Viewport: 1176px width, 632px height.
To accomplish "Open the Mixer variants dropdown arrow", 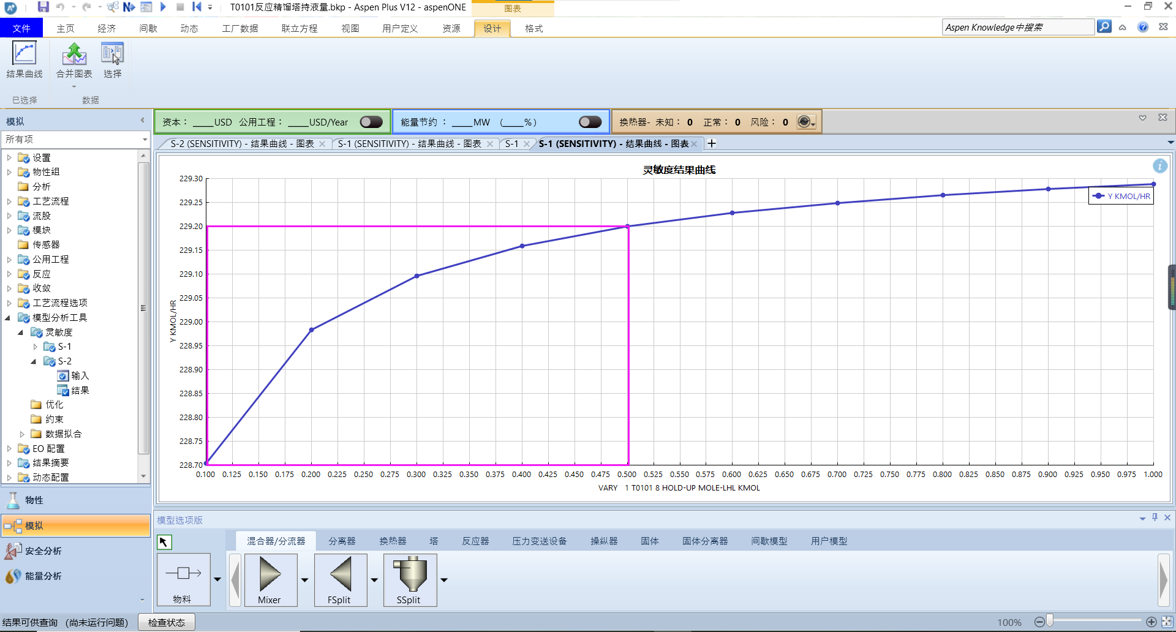I will (x=304, y=580).
